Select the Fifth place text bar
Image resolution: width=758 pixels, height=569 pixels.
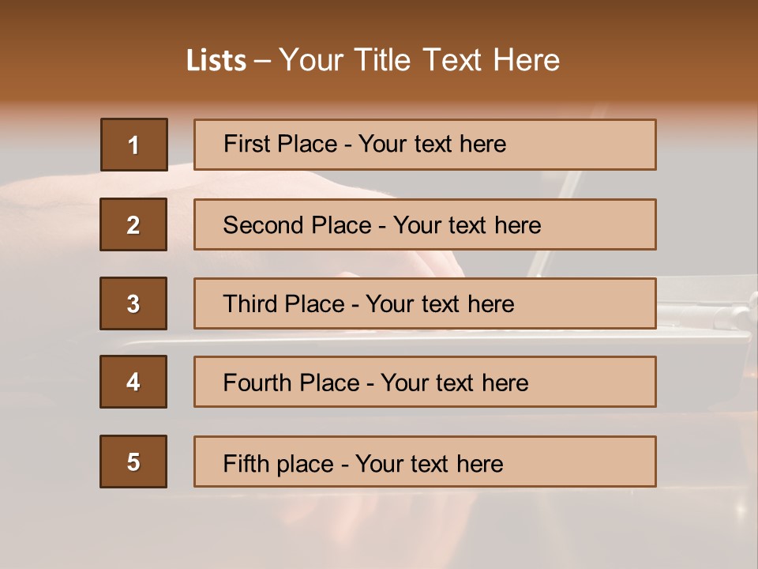coord(425,462)
